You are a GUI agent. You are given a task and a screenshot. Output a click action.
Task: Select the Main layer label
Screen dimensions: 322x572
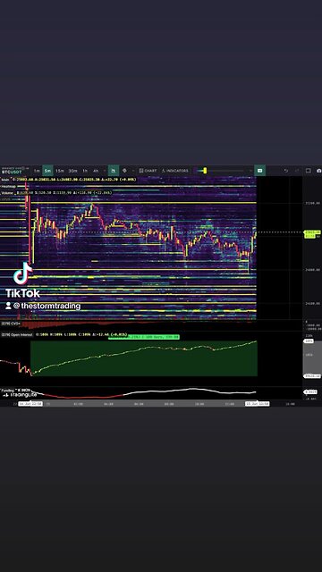click(5, 179)
